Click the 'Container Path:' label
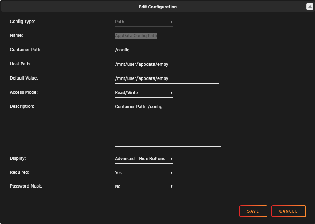The height and width of the screenshot is (224, 315). [26, 49]
